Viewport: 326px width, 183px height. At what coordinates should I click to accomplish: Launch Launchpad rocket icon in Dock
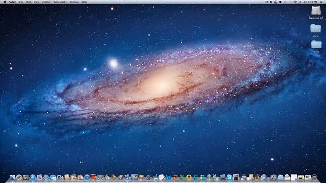click(x=19, y=177)
